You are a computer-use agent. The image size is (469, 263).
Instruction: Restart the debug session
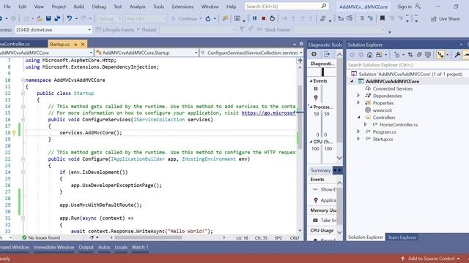click(272, 18)
